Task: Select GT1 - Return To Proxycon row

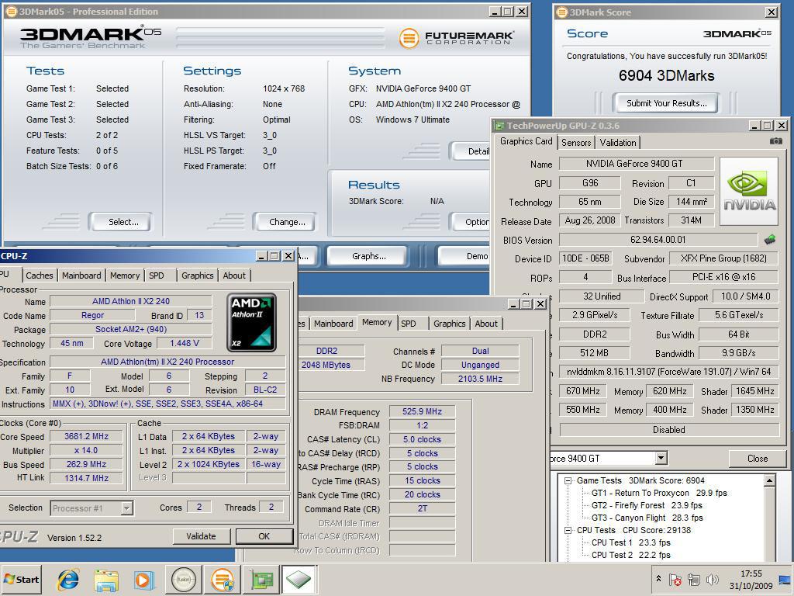Action: [x=659, y=493]
